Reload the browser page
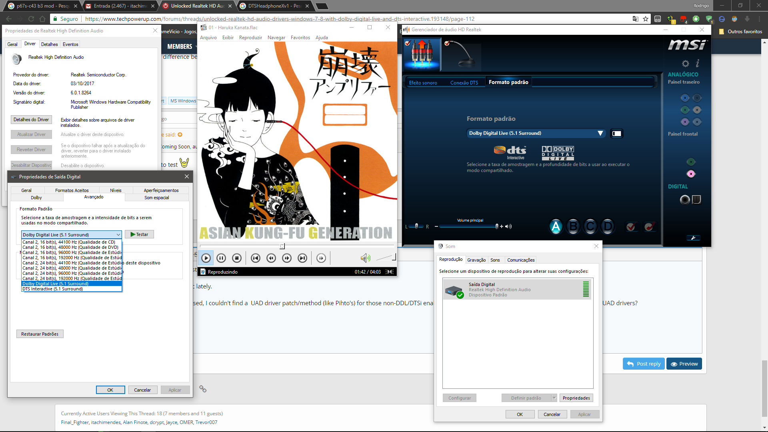The height and width of the screenshot is (432, 768). point(31,19)
